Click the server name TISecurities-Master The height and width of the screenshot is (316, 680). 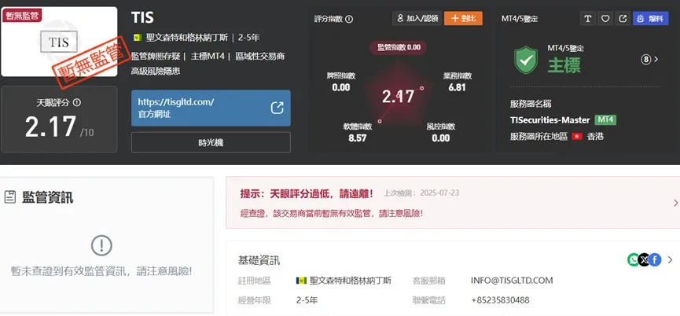point(550,120)
